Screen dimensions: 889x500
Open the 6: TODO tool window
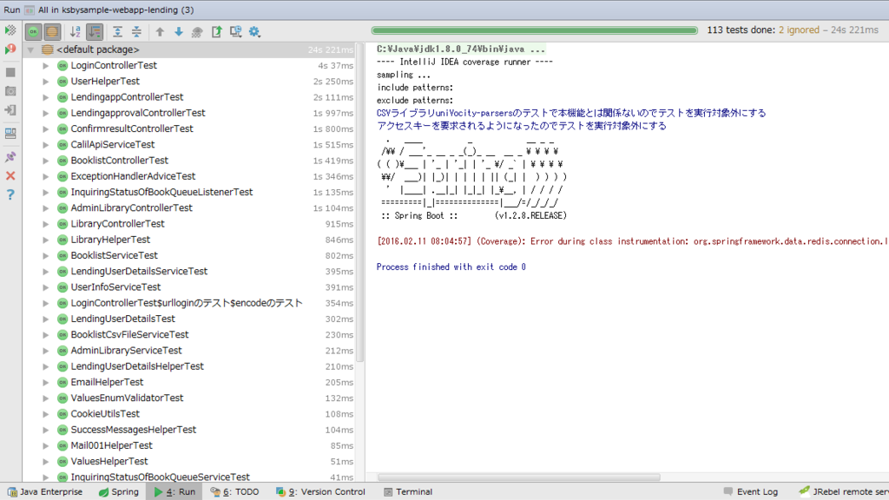(x=234, y=492)
